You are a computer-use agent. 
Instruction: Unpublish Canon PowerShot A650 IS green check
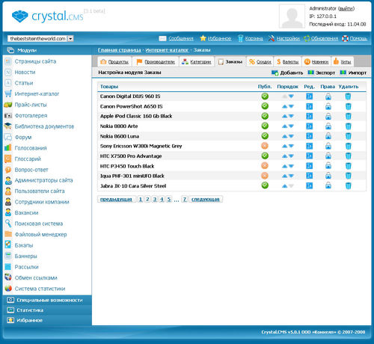click(265, 106)
